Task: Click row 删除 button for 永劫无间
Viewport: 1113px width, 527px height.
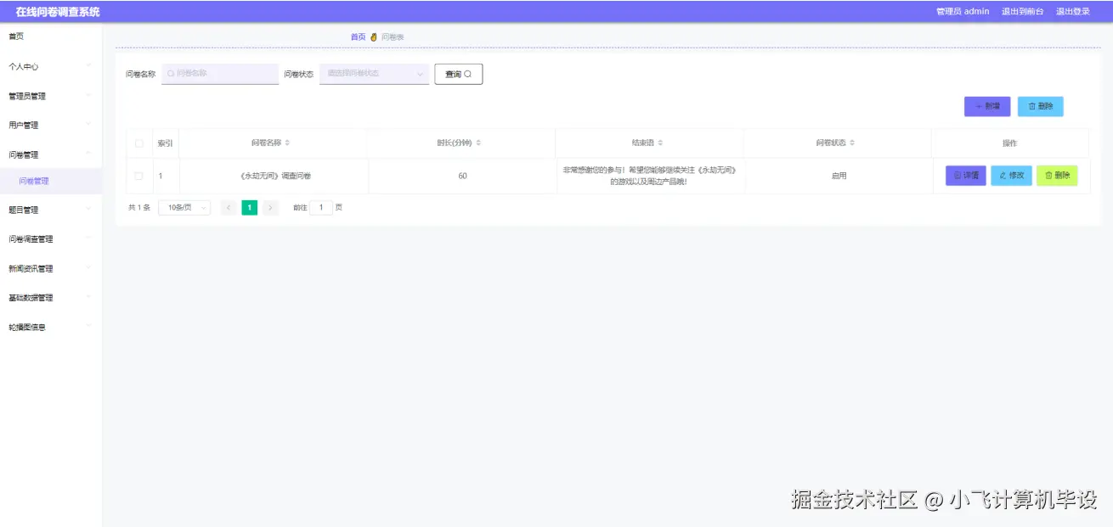Action: click(1057, 176)
